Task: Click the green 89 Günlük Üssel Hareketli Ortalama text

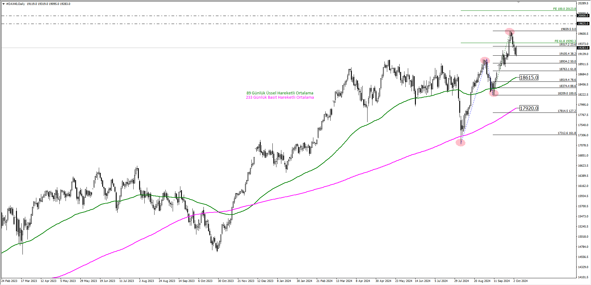Action: [x=280, y=93]
